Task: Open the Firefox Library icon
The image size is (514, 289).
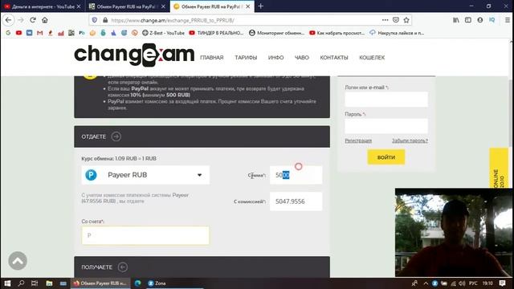Action: (456, 20)
